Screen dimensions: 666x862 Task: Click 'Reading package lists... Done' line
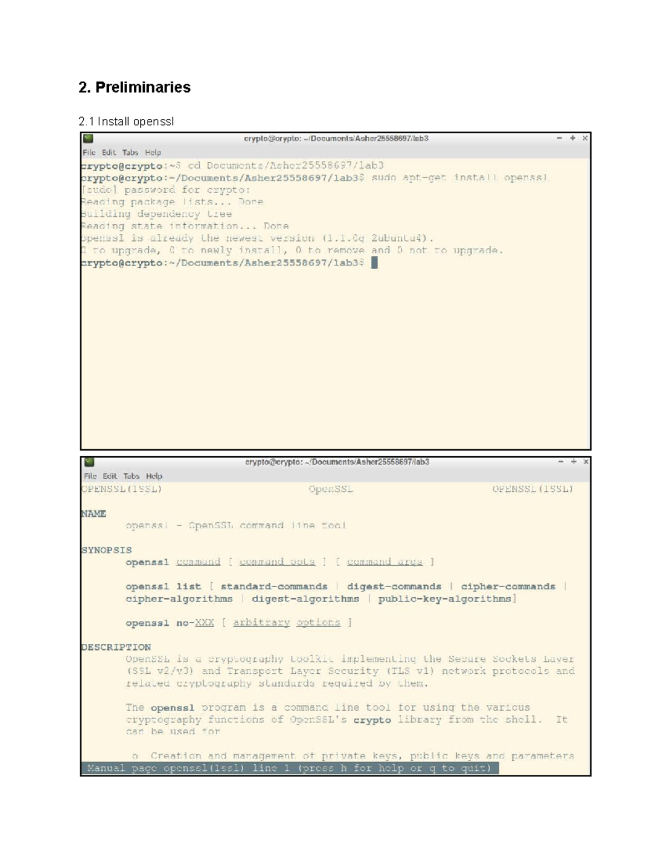pos(172,202)
